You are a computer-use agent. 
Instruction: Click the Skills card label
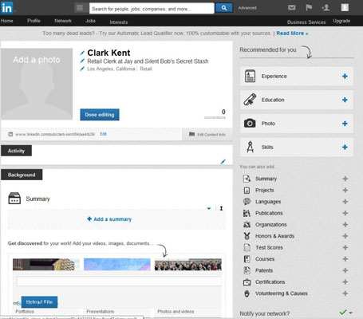coord(267,148)
